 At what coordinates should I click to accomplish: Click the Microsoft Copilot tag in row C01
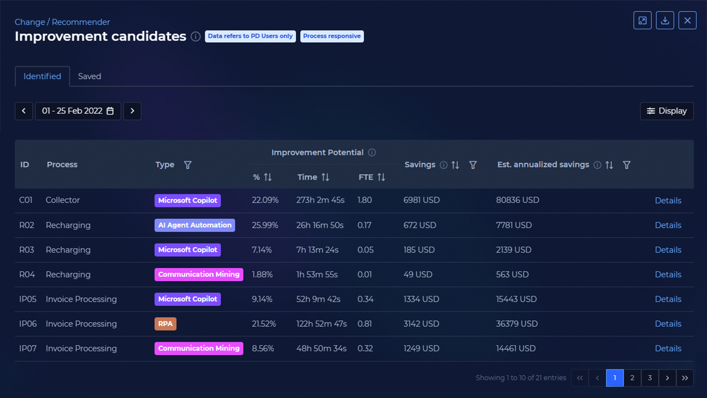click(188, 200)
